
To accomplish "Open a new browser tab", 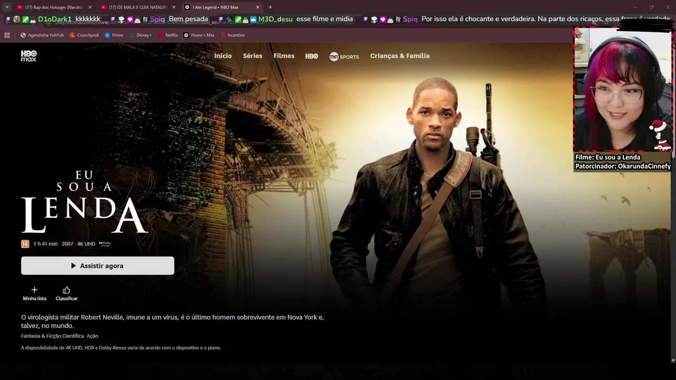I will [270, 7].
